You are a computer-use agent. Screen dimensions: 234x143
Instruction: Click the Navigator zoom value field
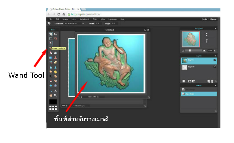[210, 50]
